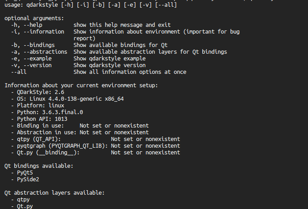Click the --all option flag
The image size is (308, 209).
[x=19, y=72]
